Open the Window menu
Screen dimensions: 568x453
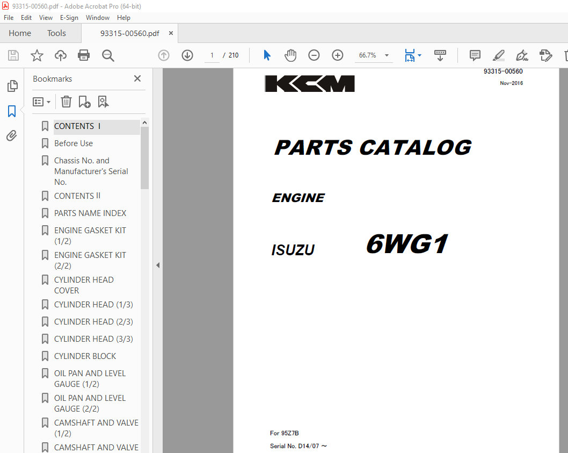coord(98,17)
